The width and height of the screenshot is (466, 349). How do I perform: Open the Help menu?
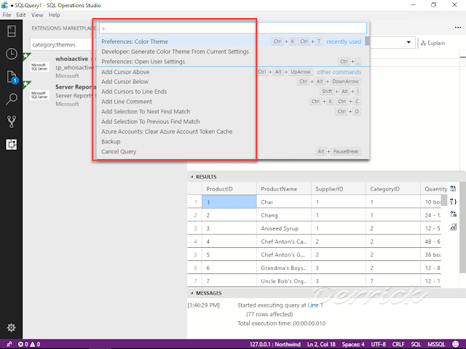[54, 15]
